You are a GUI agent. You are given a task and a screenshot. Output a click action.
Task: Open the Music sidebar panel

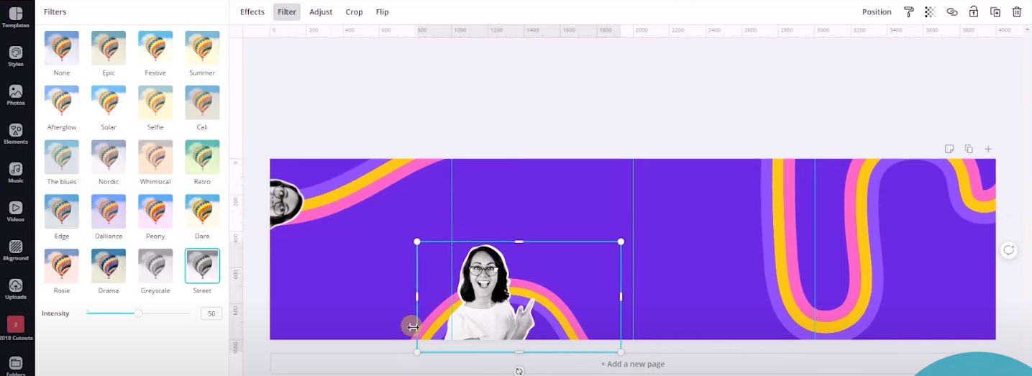16,173
